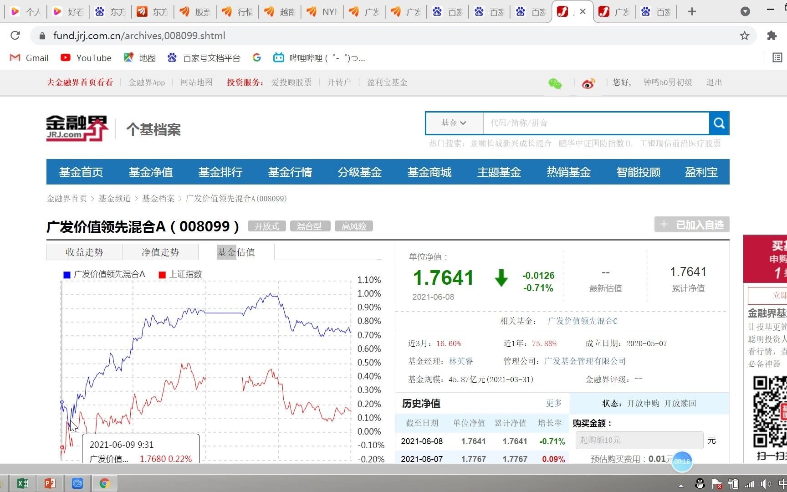Launch PowerPoint from the taskbar
This screenshot has width=787, height=492.
50,483
